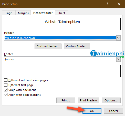Click the Options... button
Image resolution: width=125 pixels, height=116 pixels.
(x=111, y=100)
